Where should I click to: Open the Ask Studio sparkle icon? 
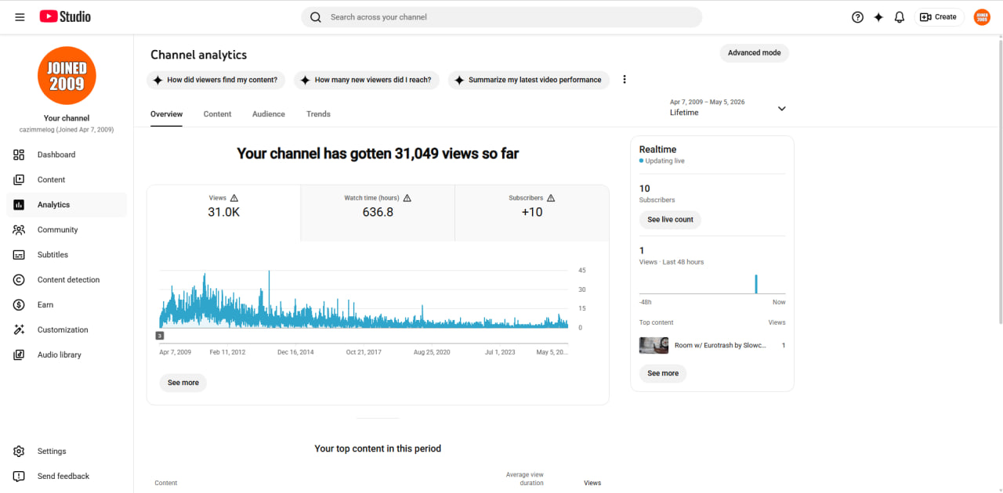[x=878, y=17]
